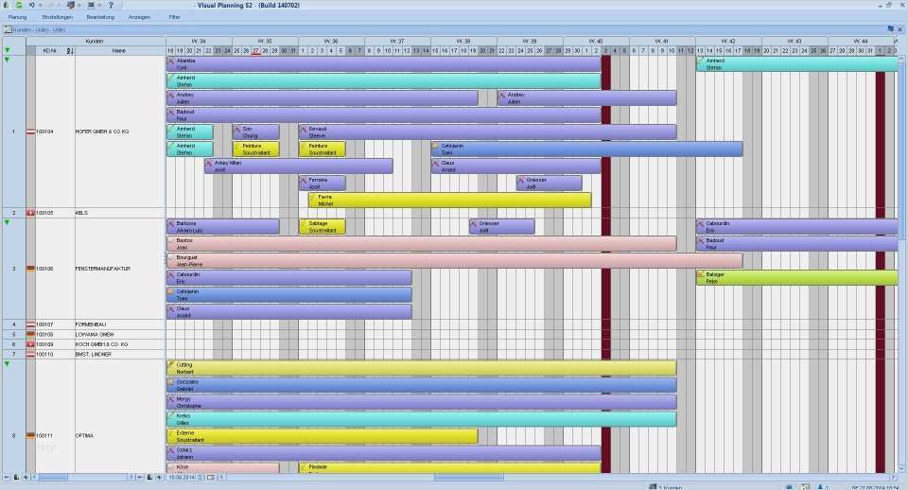Open the Filter menu
This screenshot has width=908, height=490.
tap(174, 17)
